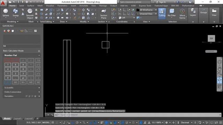Expand the Modeling panel

point(13,22)
